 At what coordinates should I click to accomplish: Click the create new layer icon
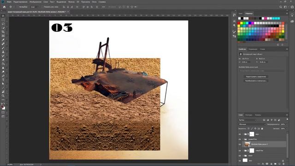coord(279,164)
